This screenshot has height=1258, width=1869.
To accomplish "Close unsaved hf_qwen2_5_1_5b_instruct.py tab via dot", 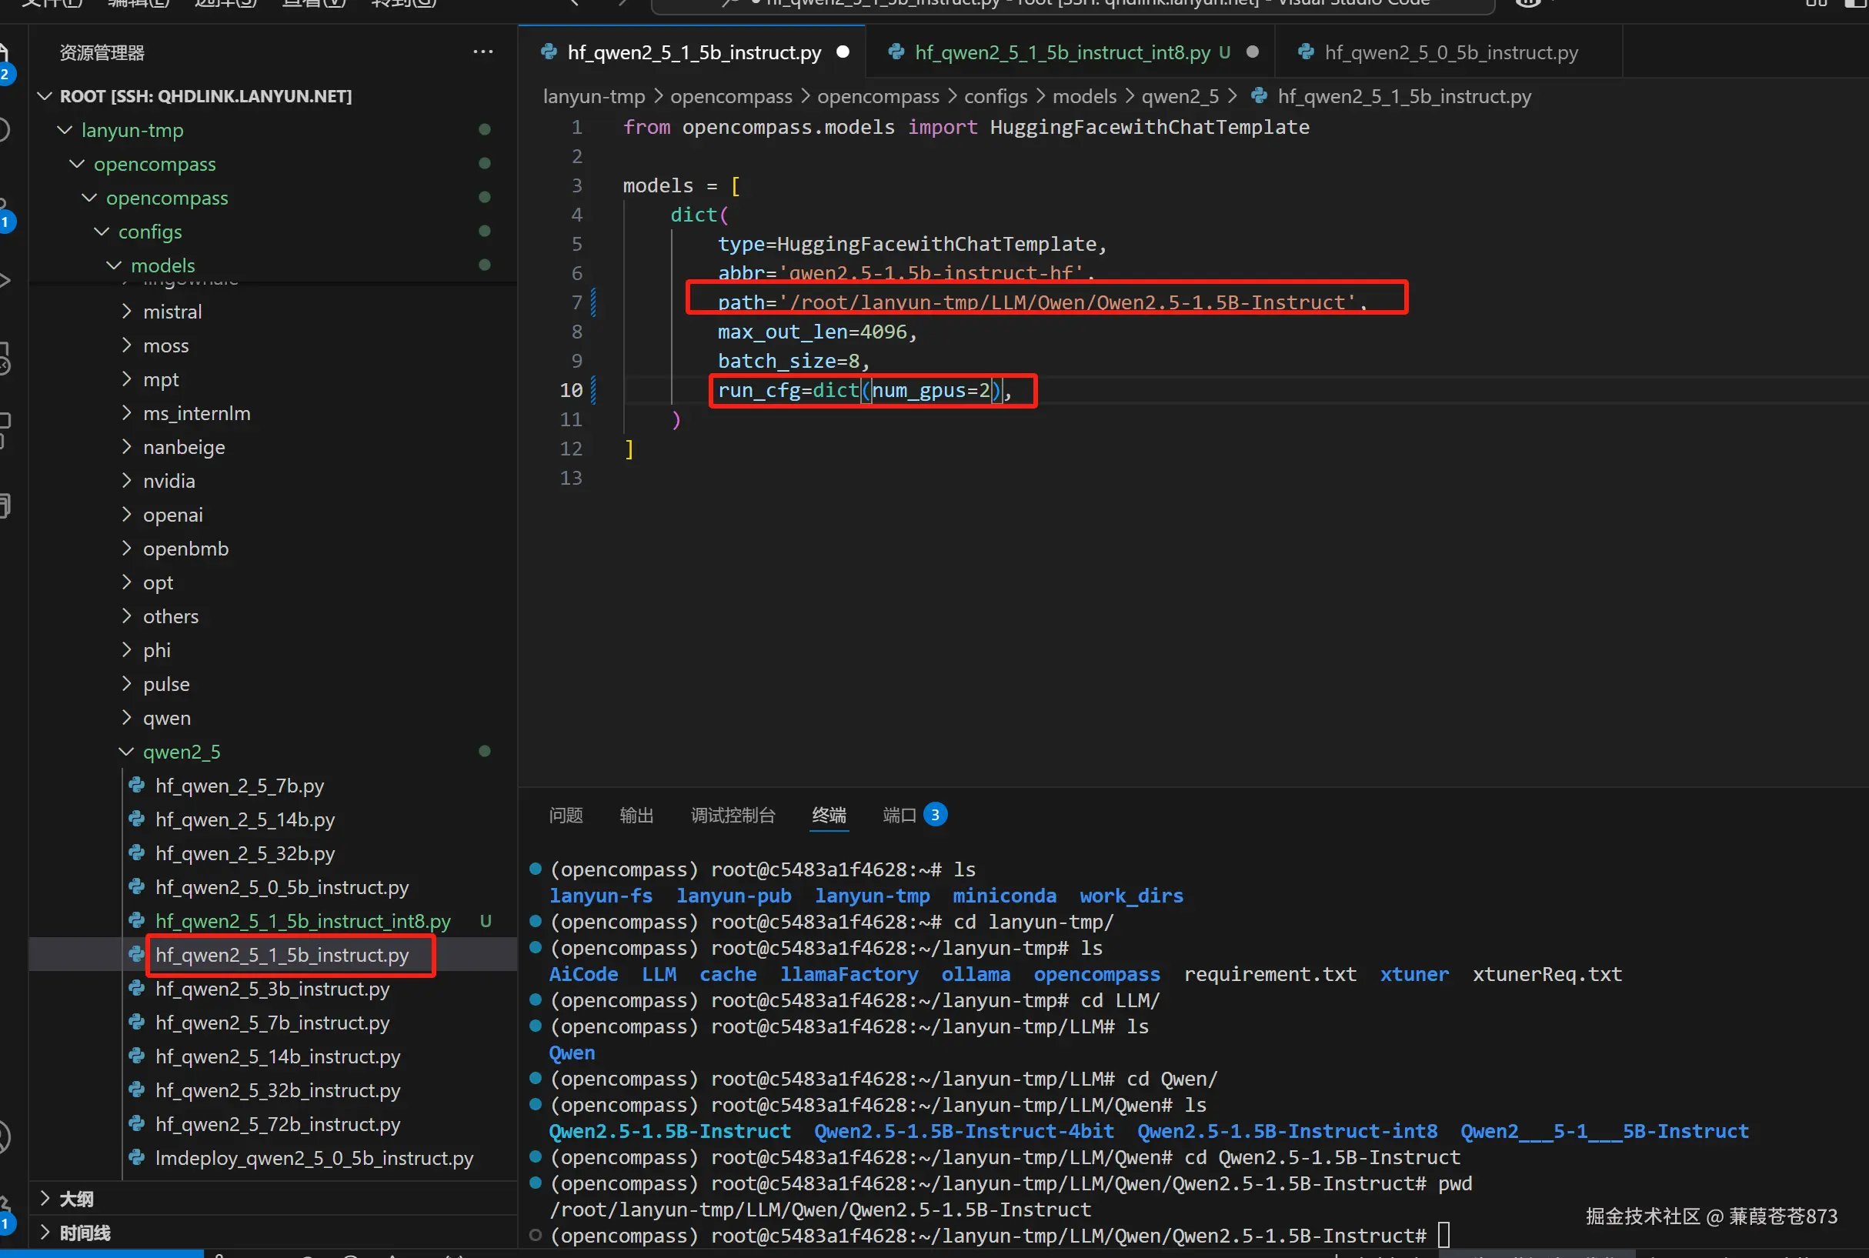I will [843, 52].
